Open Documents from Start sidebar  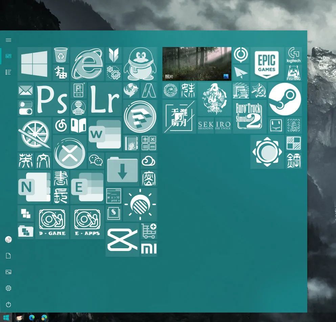click(x=8, y=256)
